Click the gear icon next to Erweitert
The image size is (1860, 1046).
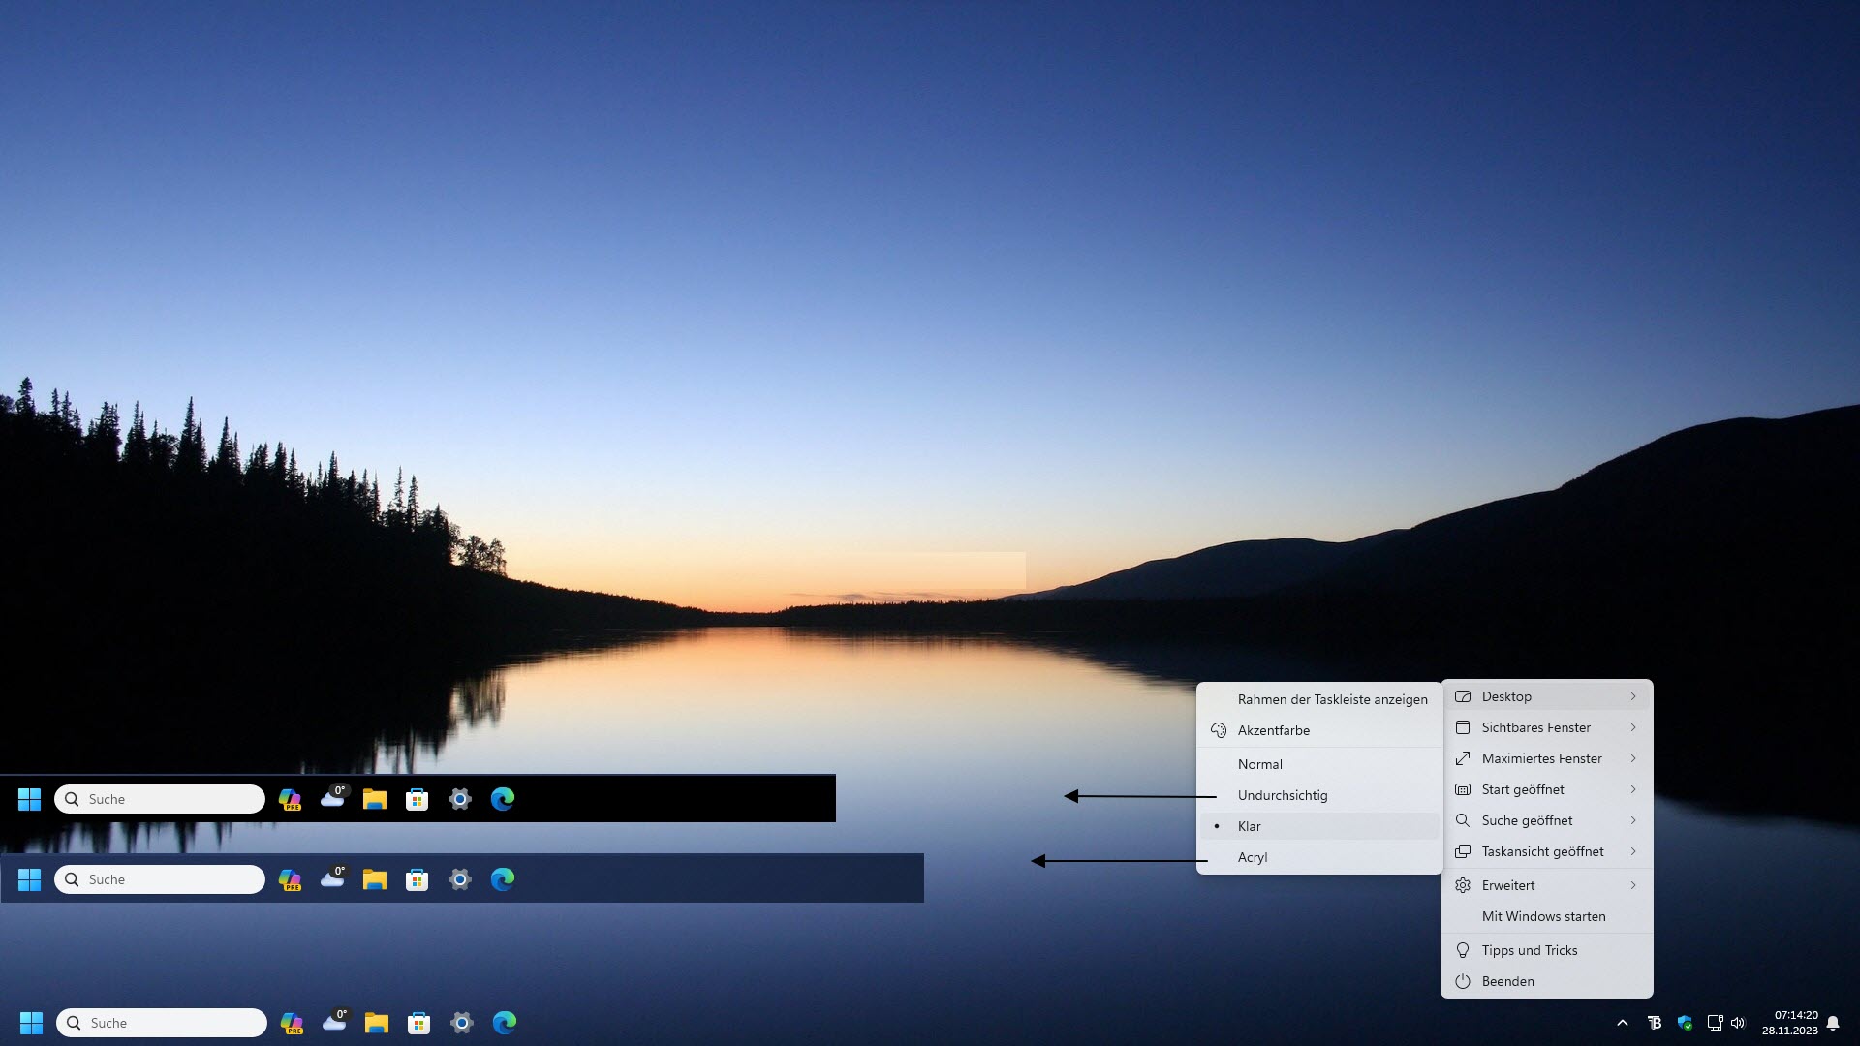pos(1463,885)
